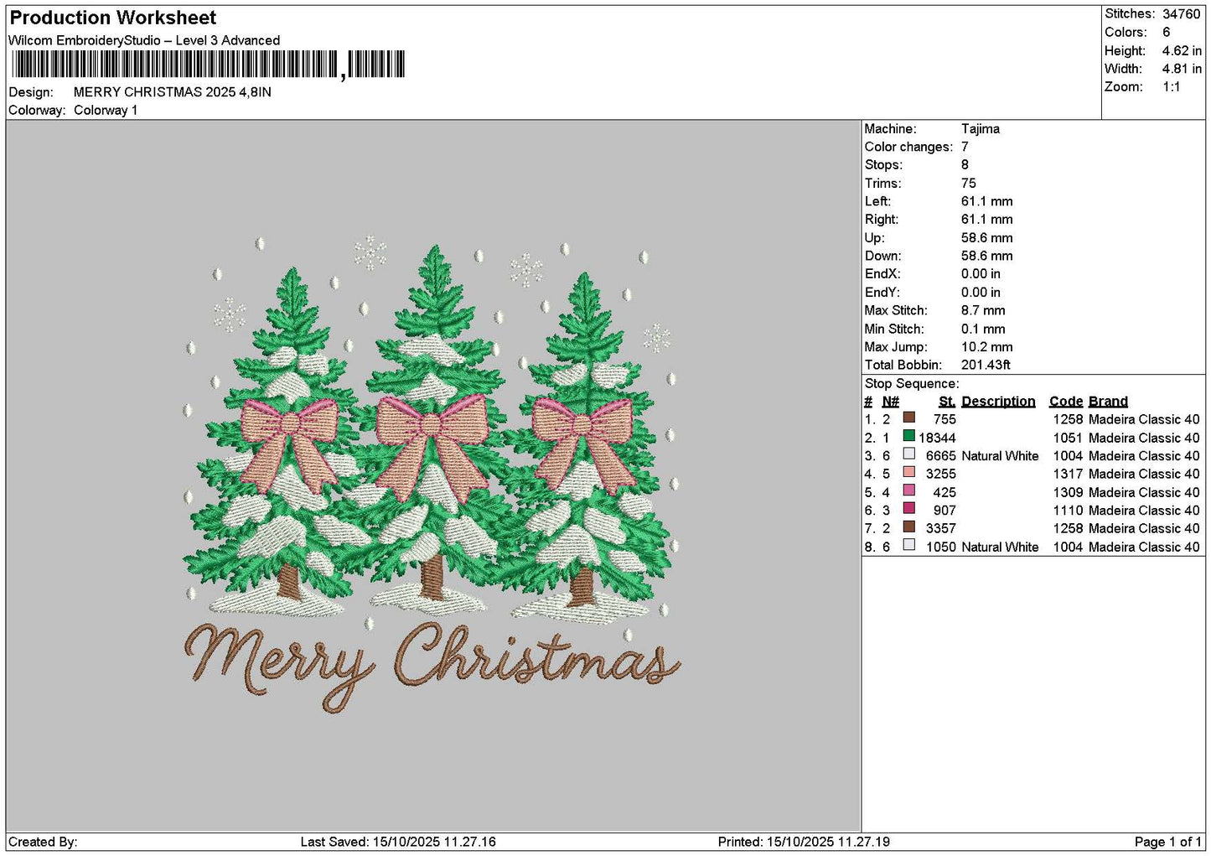Click the green swatch in stop 2
The height and width of the screenshot is (856, 1211).
(908, 436)
